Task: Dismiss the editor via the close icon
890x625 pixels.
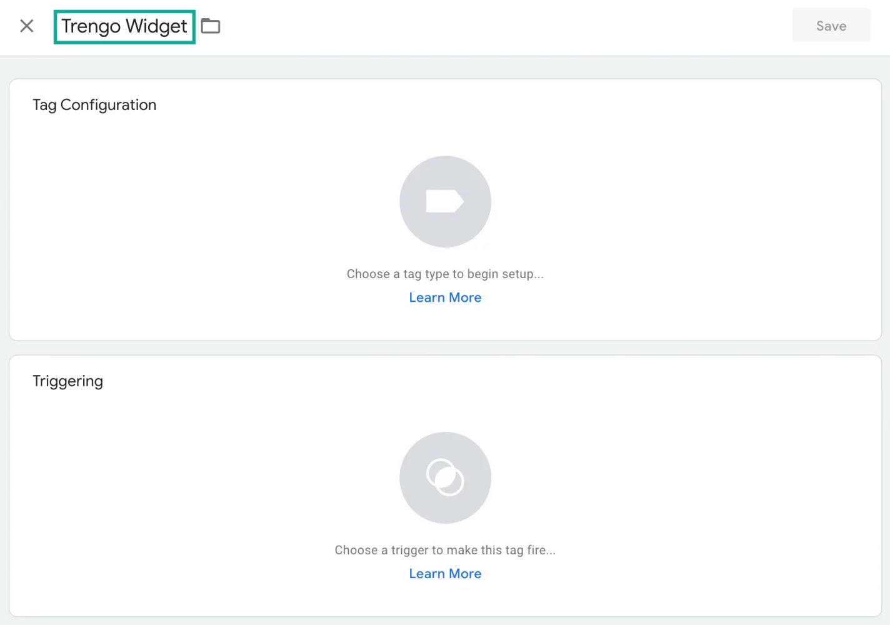Action: (x=26, y=26)
